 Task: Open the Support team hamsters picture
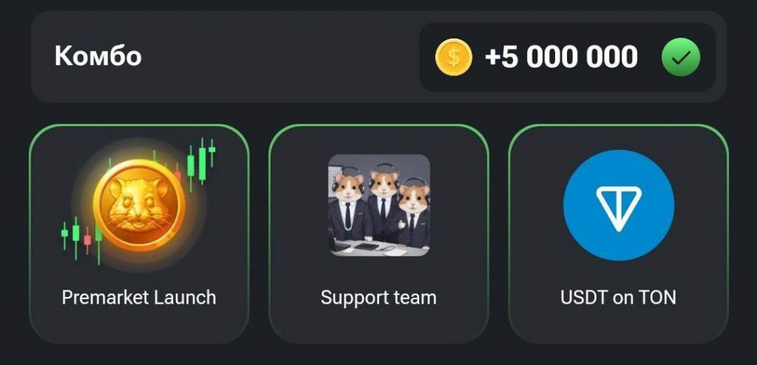379,205
